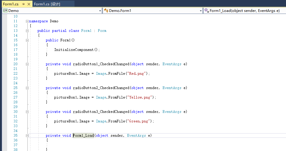Click the radioButton2_CheckedChanged method name

pyautogui.click(x=101, y=88)
